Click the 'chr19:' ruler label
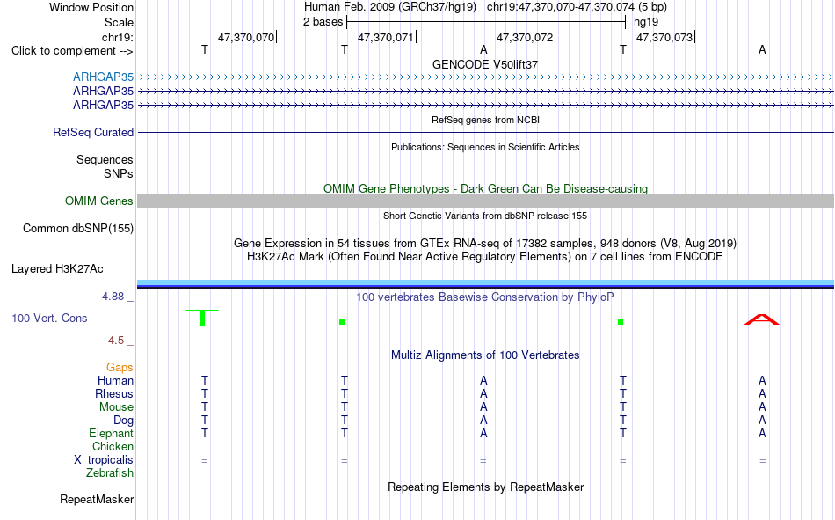This screenshot has height=520, width=835. [x=117, y=37]
